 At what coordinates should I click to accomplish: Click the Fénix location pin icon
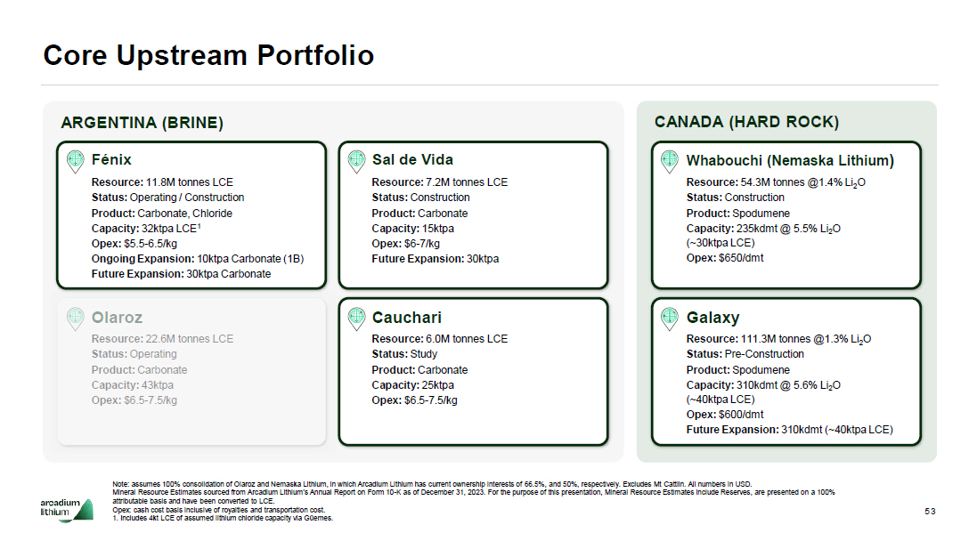click(76, 161)
